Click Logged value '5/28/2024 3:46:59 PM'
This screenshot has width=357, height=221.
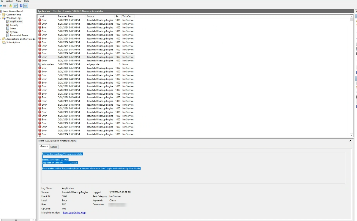click(x=120, y=192)
